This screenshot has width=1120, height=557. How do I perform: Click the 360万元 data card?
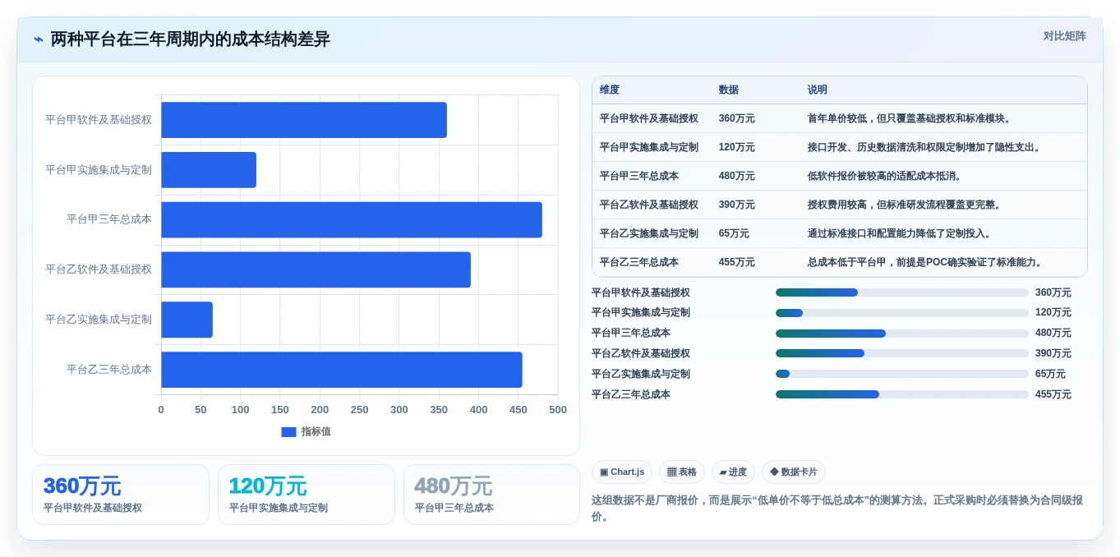(121, 495)
